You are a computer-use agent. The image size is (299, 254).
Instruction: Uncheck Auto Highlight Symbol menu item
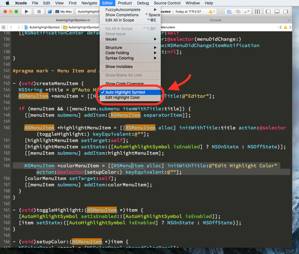click(125, 92)
